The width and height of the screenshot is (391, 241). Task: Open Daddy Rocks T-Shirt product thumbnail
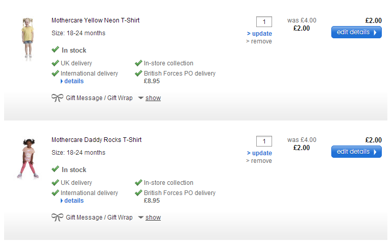click(x=28, y=158)
